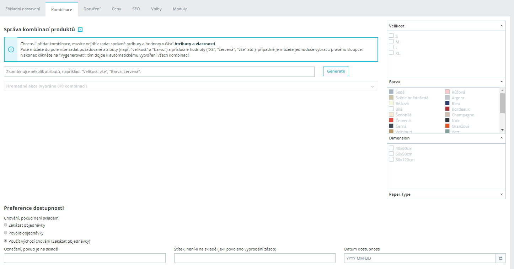
Task: Pick the Bordeaux color swatch
Action: [x=447, y=109]
